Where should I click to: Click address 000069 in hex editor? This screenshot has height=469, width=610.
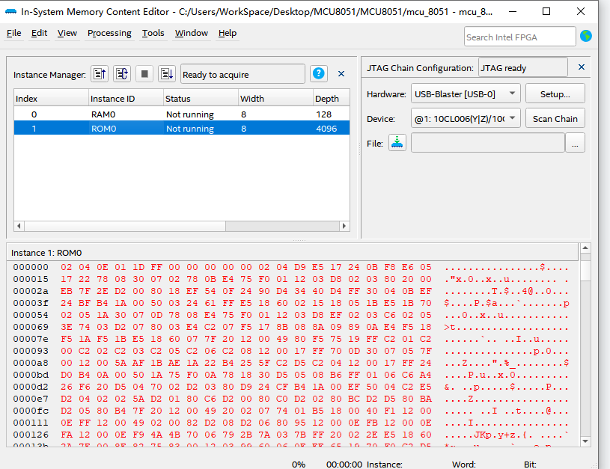(x=31, y=327)
